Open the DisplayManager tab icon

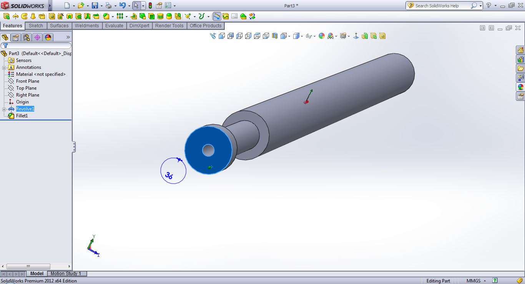coord(48,37)
